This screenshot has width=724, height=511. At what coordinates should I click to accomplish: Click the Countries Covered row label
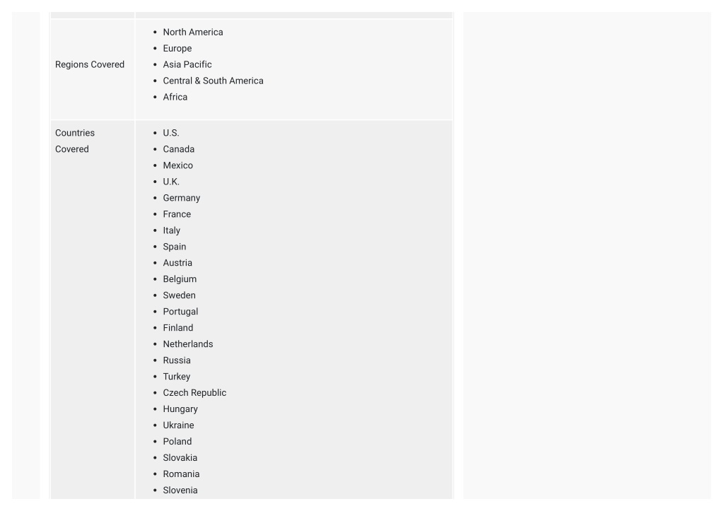coord(75,141)
